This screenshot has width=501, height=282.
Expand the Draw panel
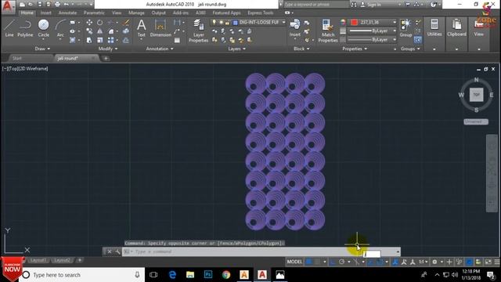point(42,49)
